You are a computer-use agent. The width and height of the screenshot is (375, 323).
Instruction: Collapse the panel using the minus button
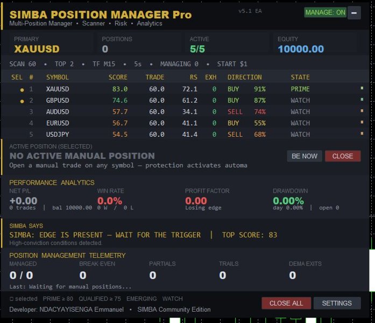click(x=354, y=13)
